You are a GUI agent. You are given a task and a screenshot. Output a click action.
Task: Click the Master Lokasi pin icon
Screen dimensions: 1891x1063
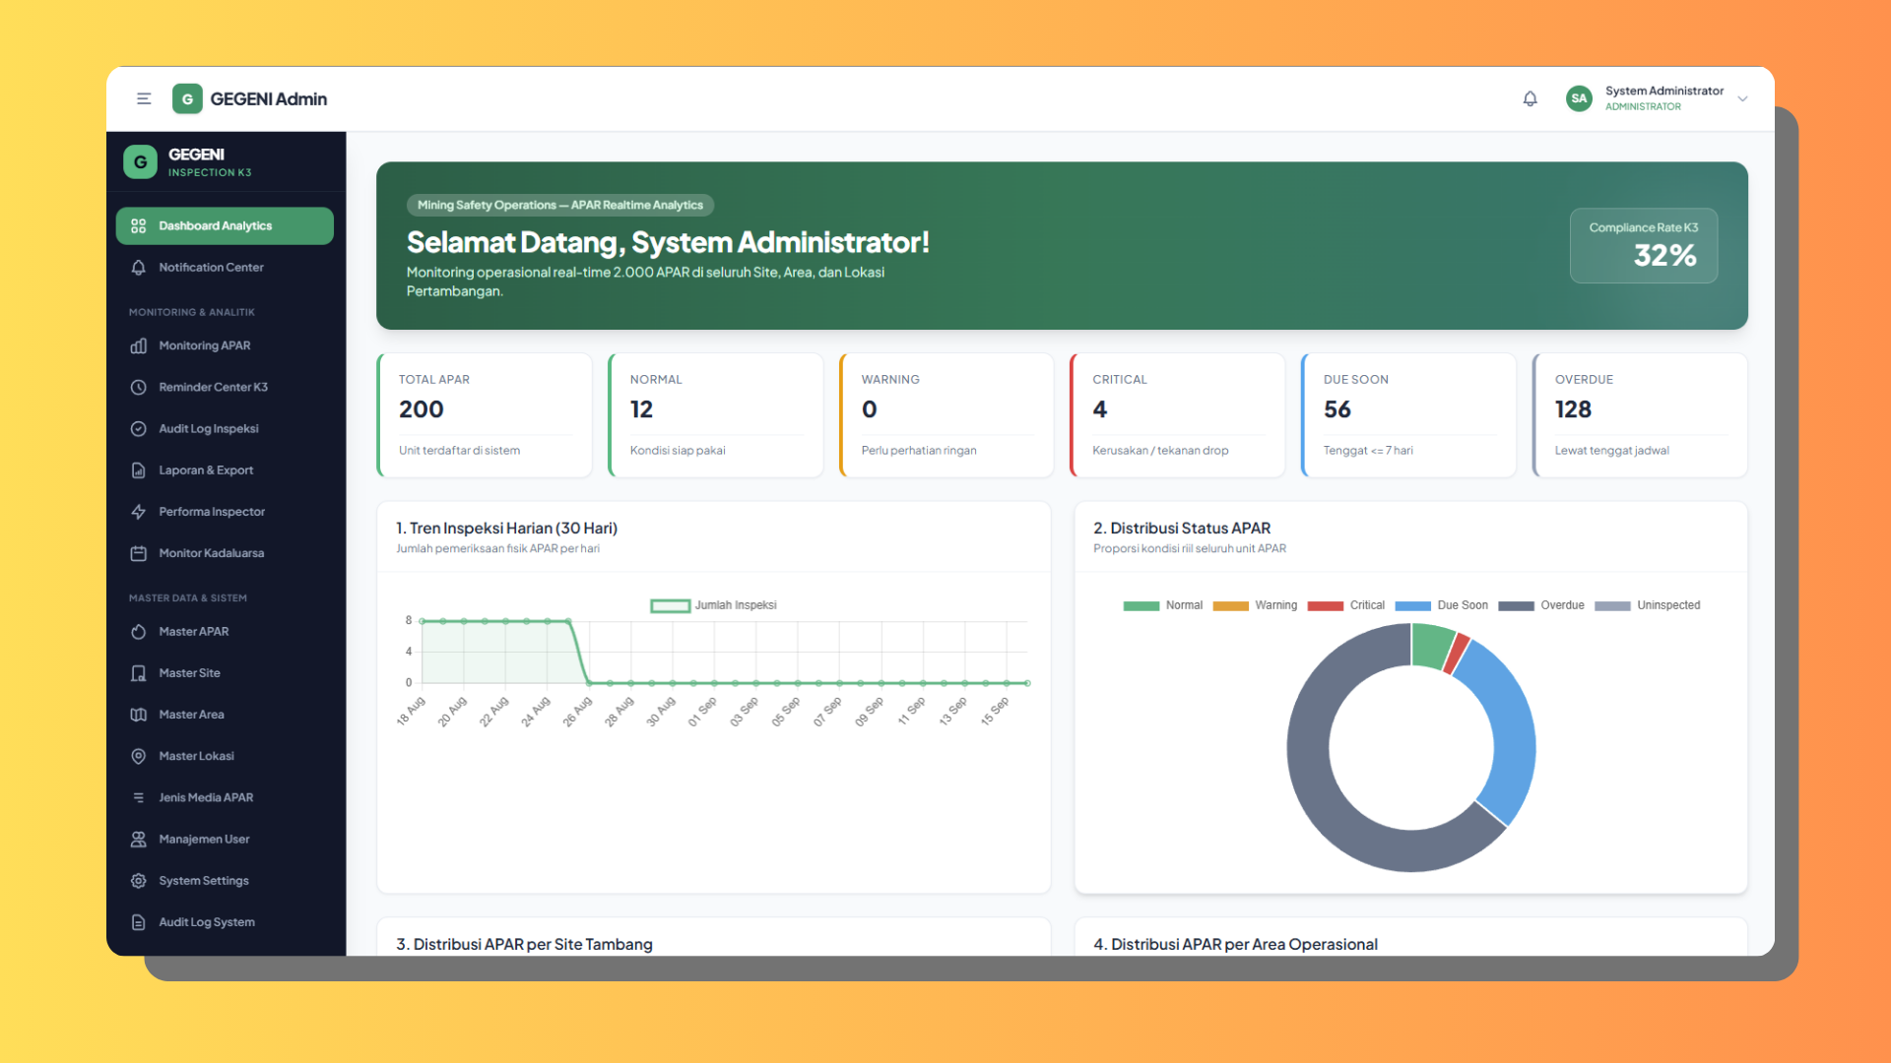(x=138, y=756)
